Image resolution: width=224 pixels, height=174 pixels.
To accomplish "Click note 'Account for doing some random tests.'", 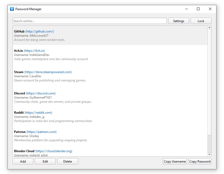I will coord(39,40).
